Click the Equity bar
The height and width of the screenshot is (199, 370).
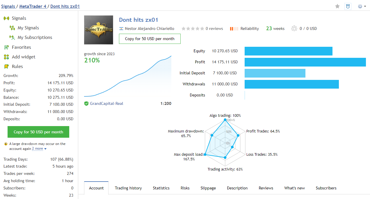point(289,51)
